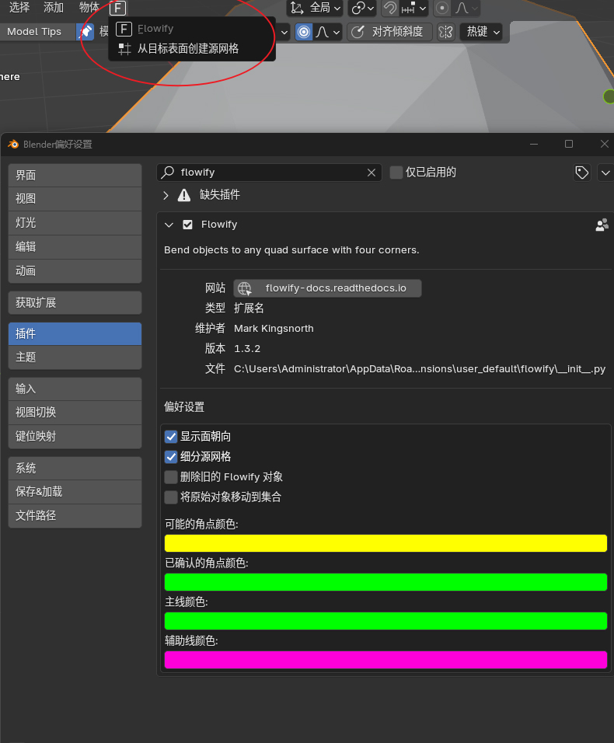The image size is (614, 743).
Task: Toggle proportional editing circle icon in top row
Action: tap(442, 8)
